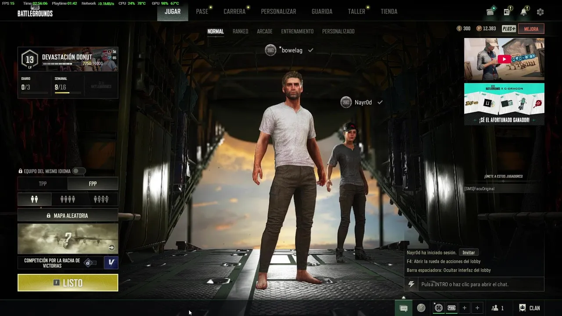Select the crossed-out squad (one-man squad) icon
The height and width of the screenshot is (316, 562).
pos(101,199)
